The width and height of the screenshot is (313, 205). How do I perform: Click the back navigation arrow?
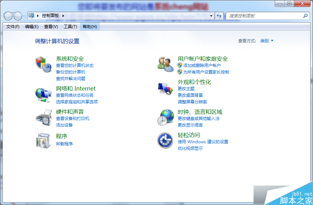[x=8, y=16]
